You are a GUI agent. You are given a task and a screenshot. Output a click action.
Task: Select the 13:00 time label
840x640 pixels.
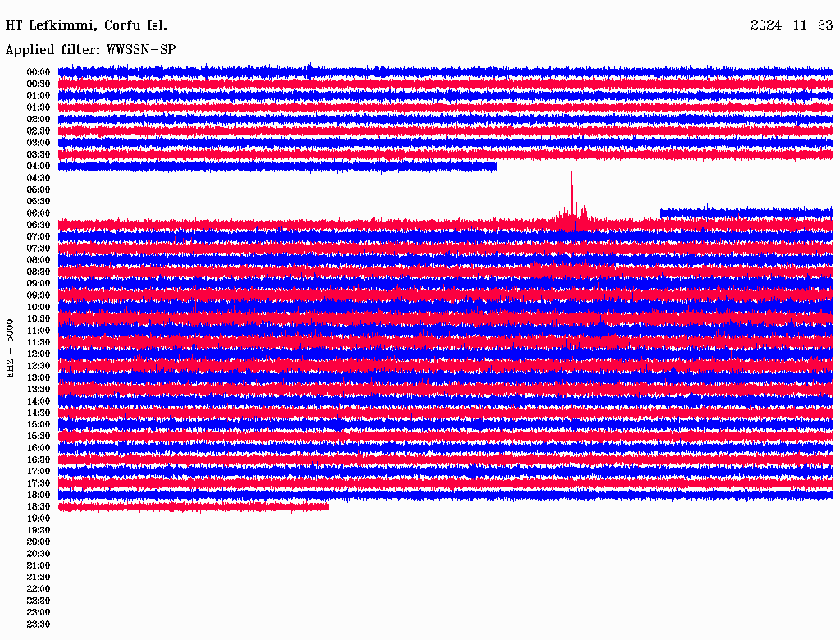point(39,378)
